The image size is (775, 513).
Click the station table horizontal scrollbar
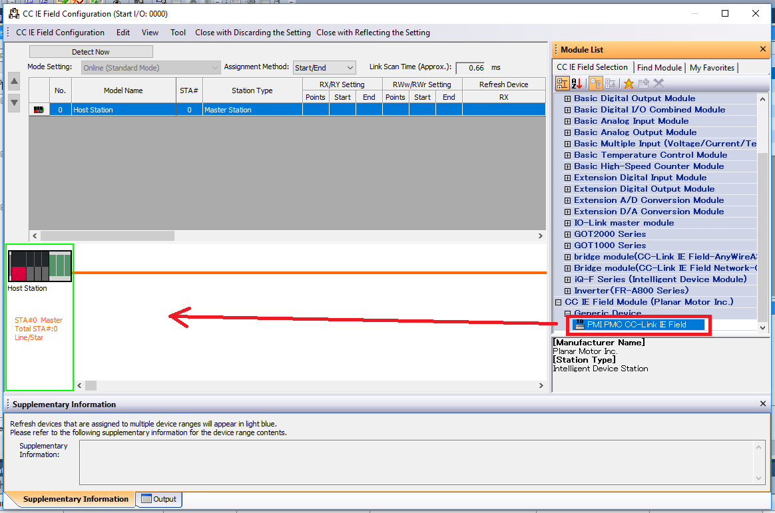tap(107, 236)
